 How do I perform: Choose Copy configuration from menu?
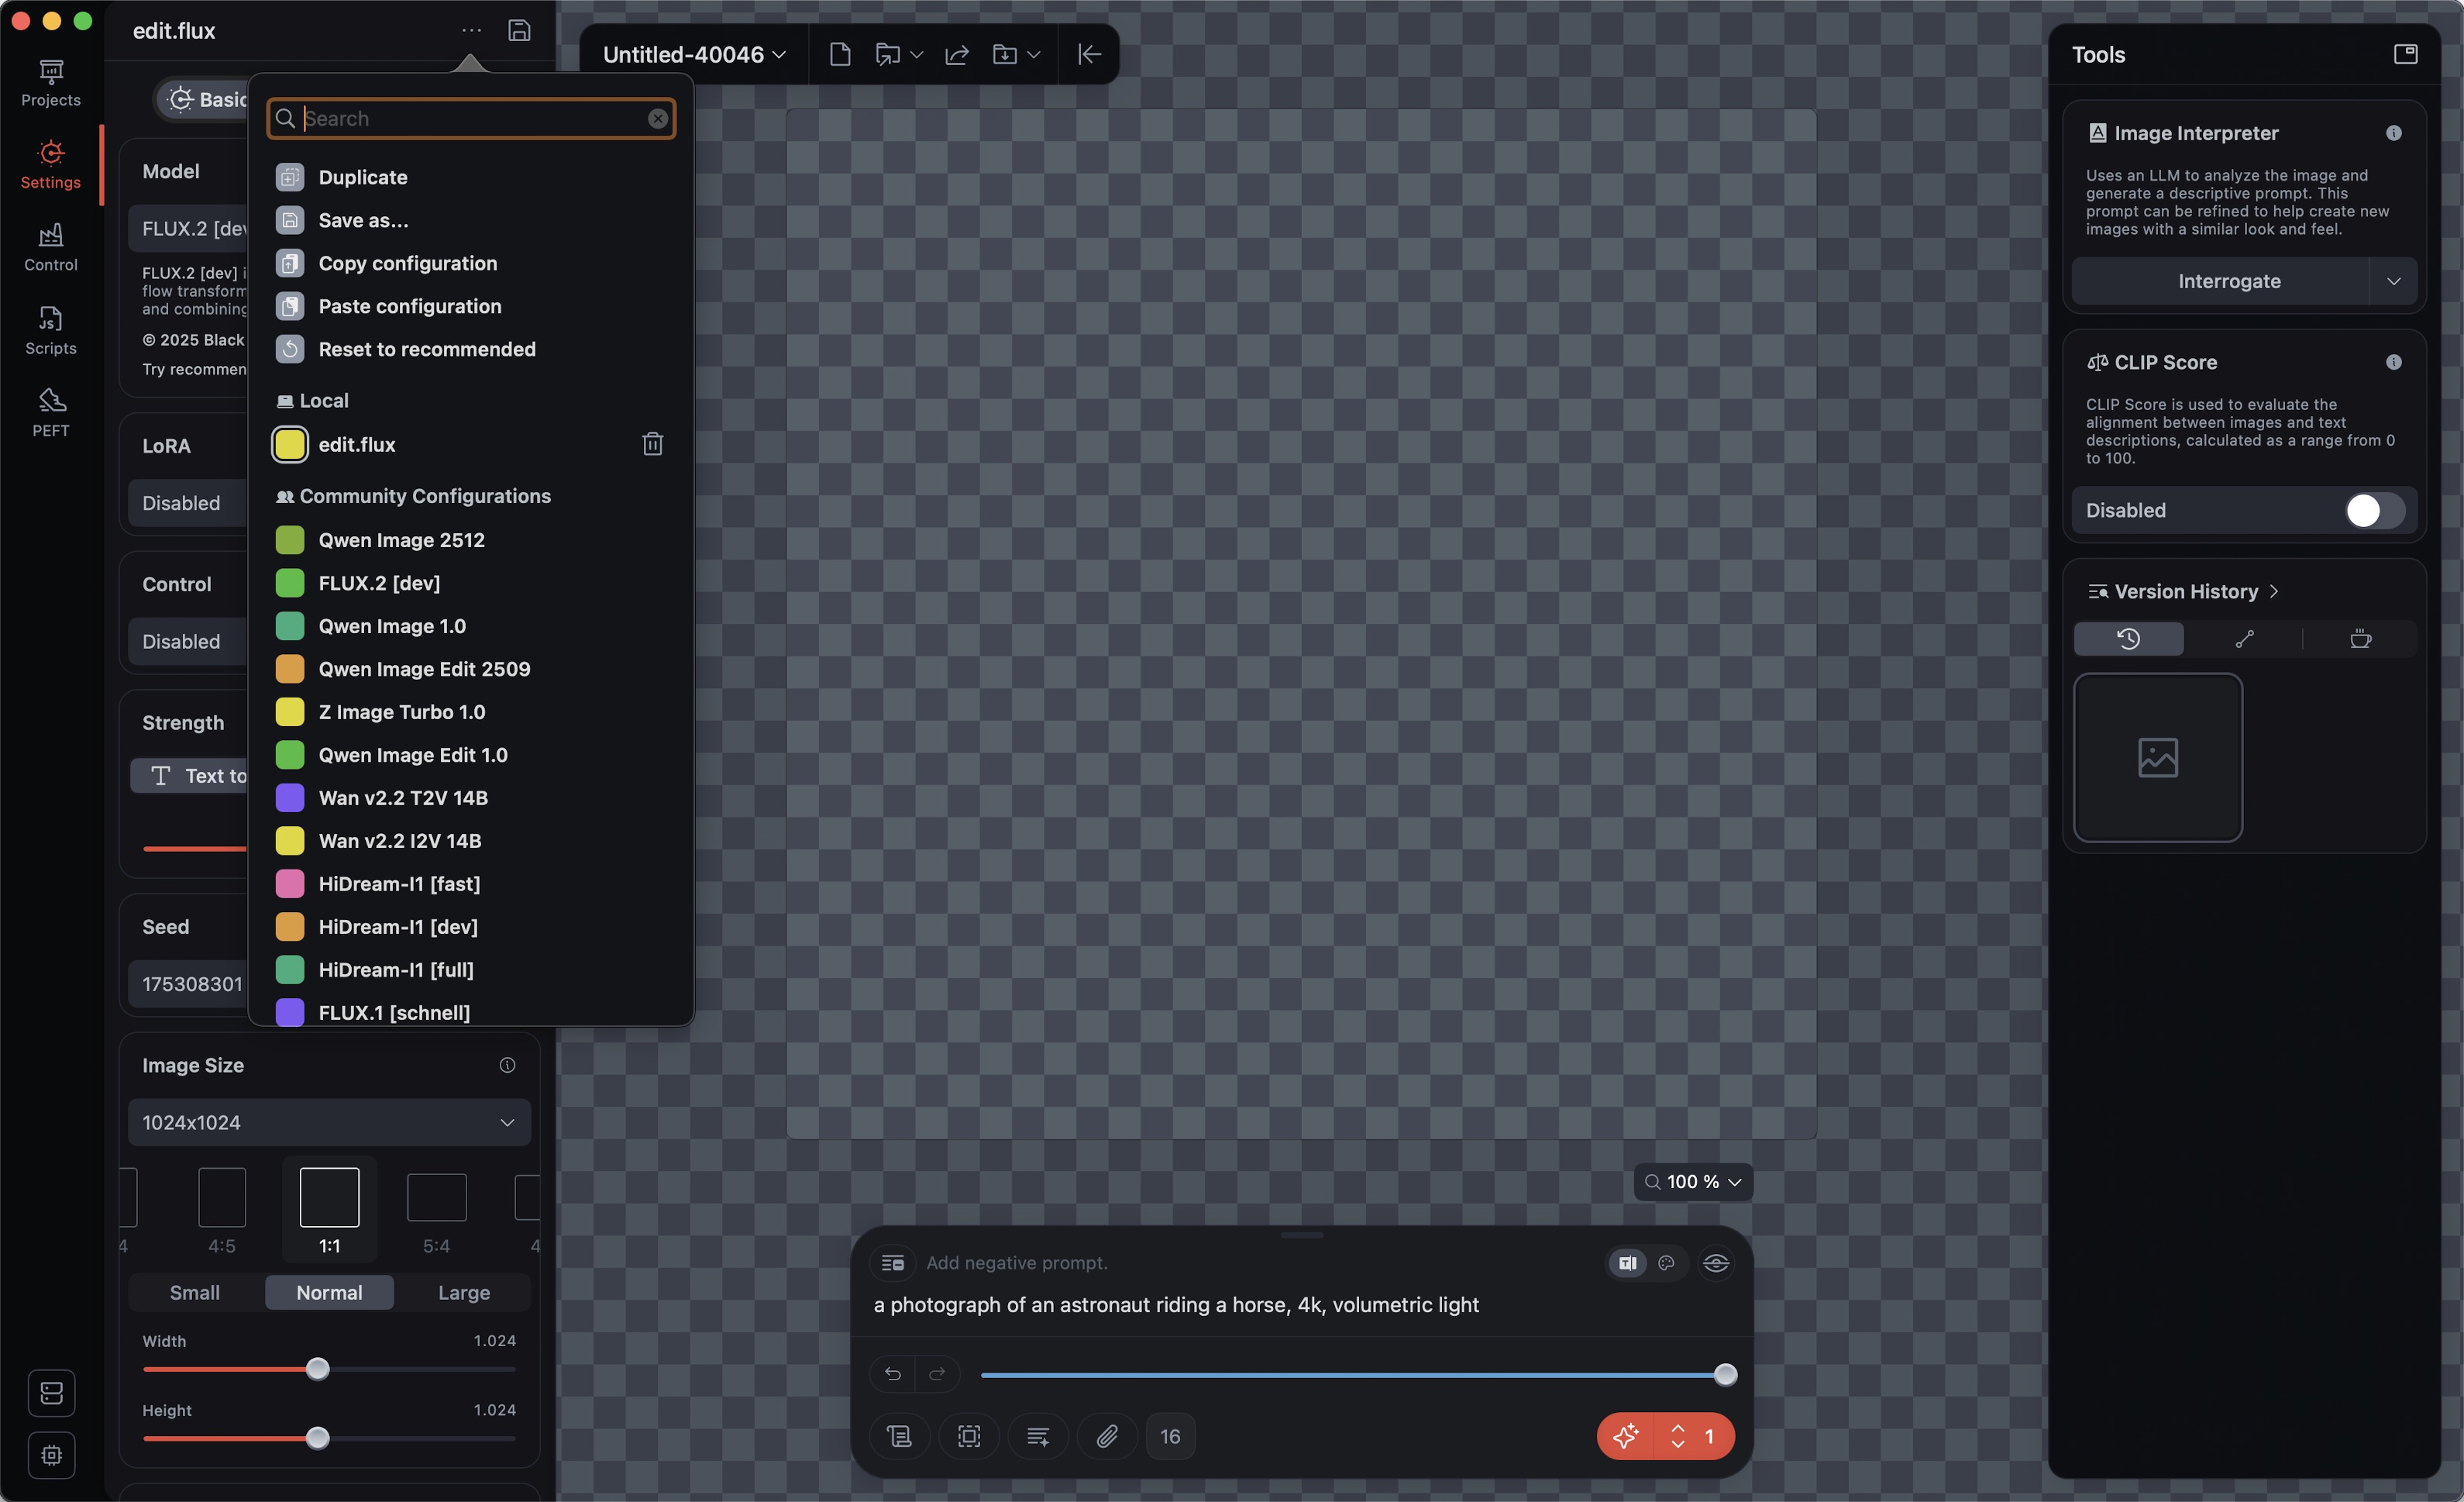407,263
